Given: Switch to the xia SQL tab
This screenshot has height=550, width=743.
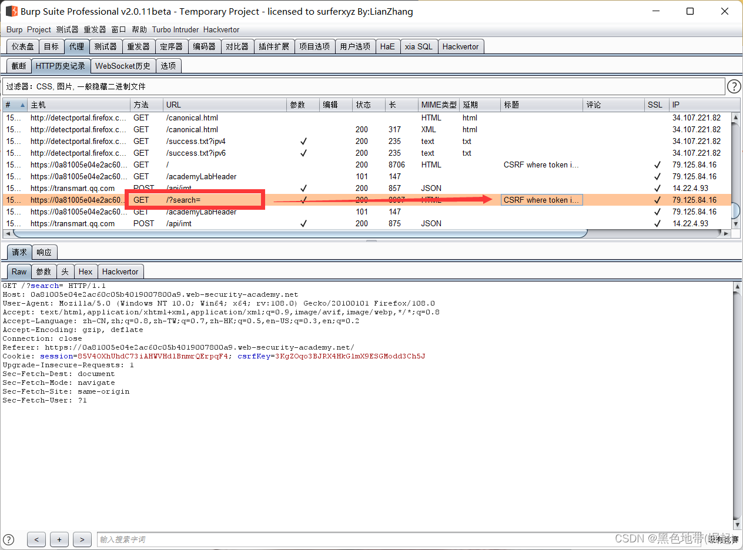Looking at the screenshot, I should 419,46.
